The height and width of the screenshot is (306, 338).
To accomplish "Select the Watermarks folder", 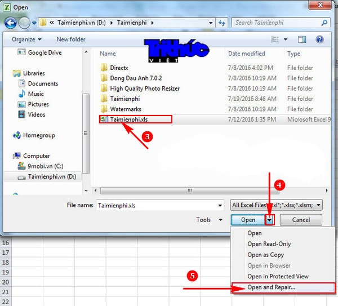I will pos(126,109).
